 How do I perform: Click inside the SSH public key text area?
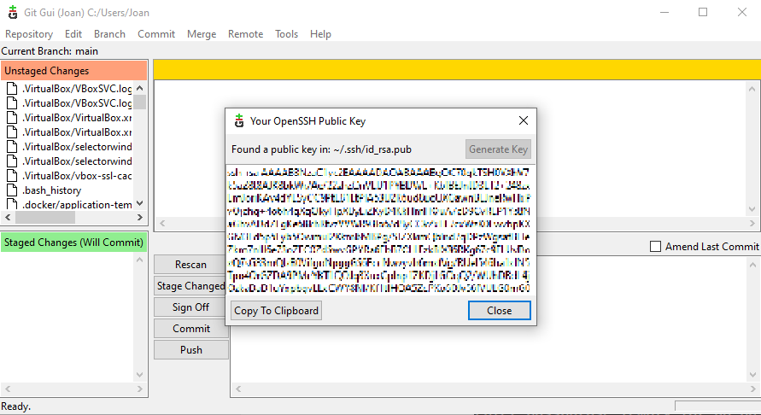[x=380, y=230]
